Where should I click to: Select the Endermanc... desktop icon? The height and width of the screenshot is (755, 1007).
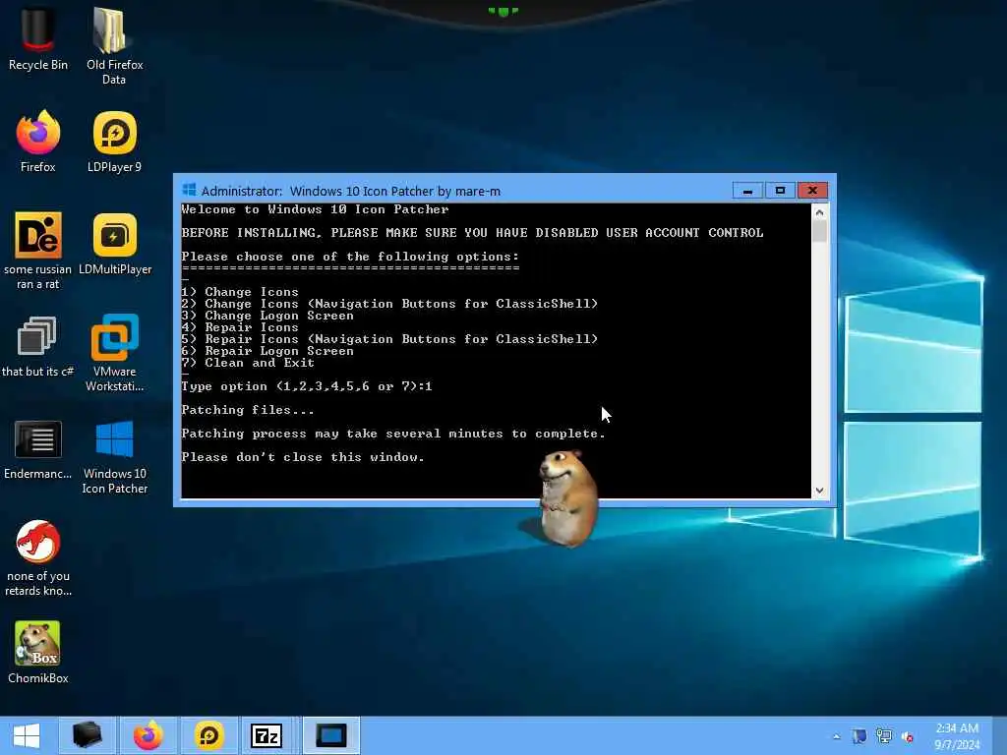point(38,449)
